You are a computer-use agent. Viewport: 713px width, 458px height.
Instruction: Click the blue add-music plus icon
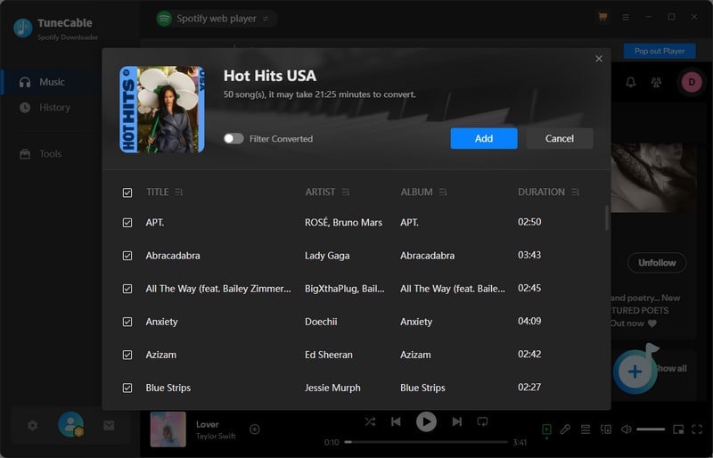click(x=635, y=372)
